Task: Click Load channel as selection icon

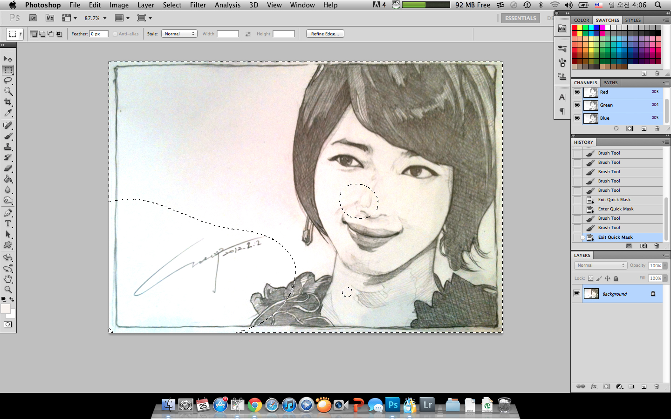Action: [x=616, y=128]
